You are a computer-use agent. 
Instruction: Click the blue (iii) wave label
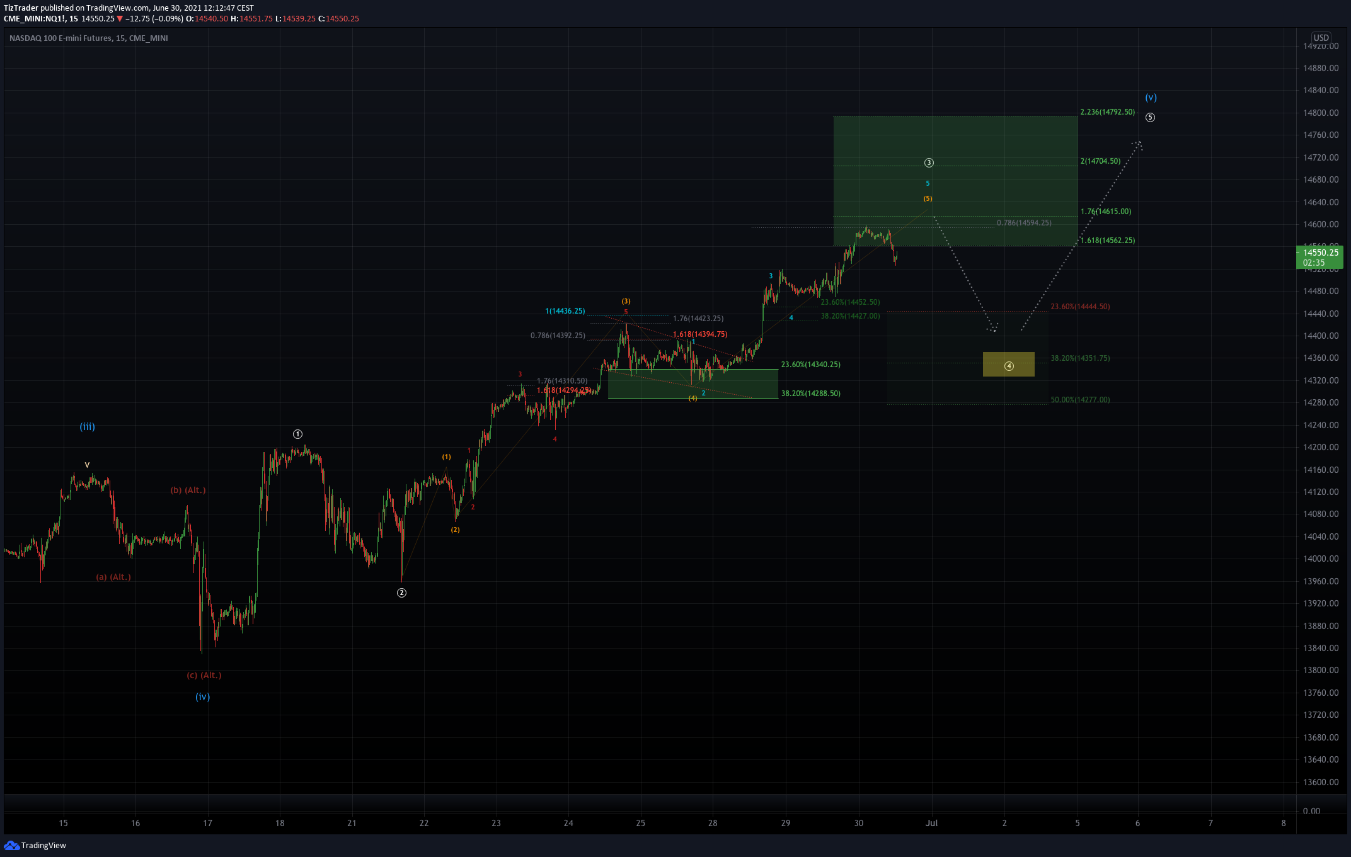(87, 426)
